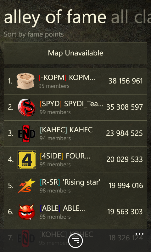Tap the 19 563 303 ABLE score
The height and width of the screenshot is (252, 151).
pyautogui.click(x=125, y=212)
